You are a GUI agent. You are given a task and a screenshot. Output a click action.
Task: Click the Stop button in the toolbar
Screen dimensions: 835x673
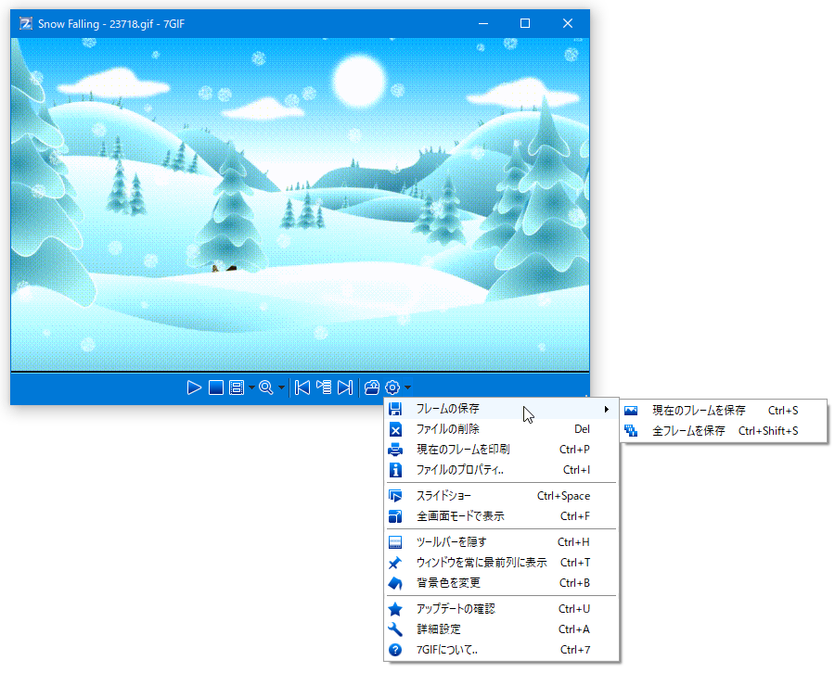click(215, 387)
